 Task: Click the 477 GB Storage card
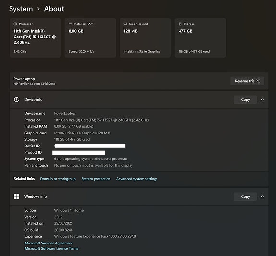200,38
